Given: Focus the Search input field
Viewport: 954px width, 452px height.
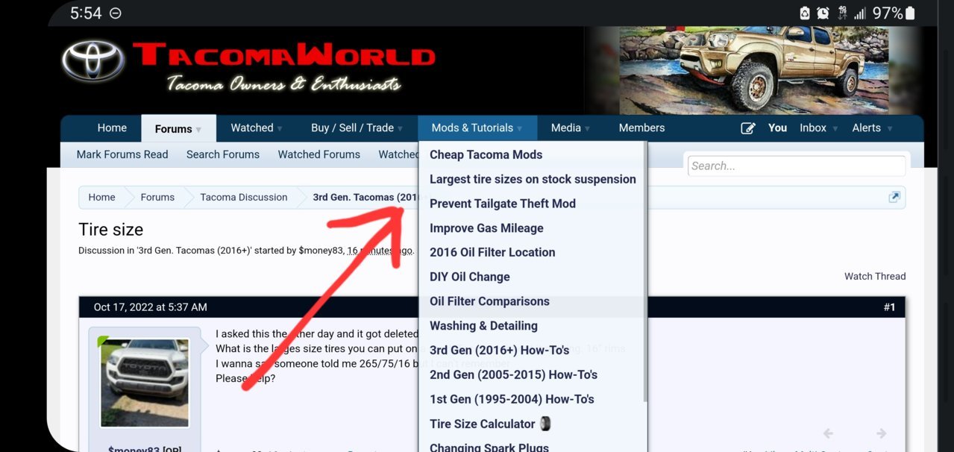Looking at the screenshot, I should 797,166.
